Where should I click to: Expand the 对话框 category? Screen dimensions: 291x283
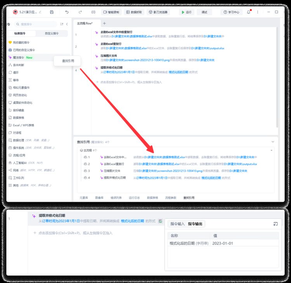tap(15, 133)
